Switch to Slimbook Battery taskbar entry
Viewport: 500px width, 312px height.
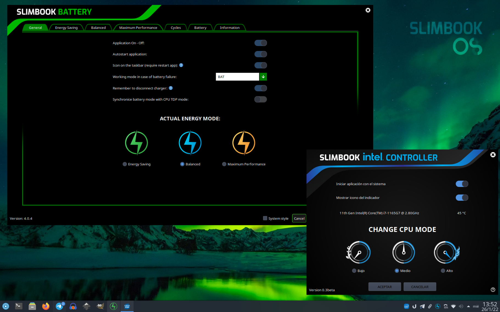(x=113, y=306)
